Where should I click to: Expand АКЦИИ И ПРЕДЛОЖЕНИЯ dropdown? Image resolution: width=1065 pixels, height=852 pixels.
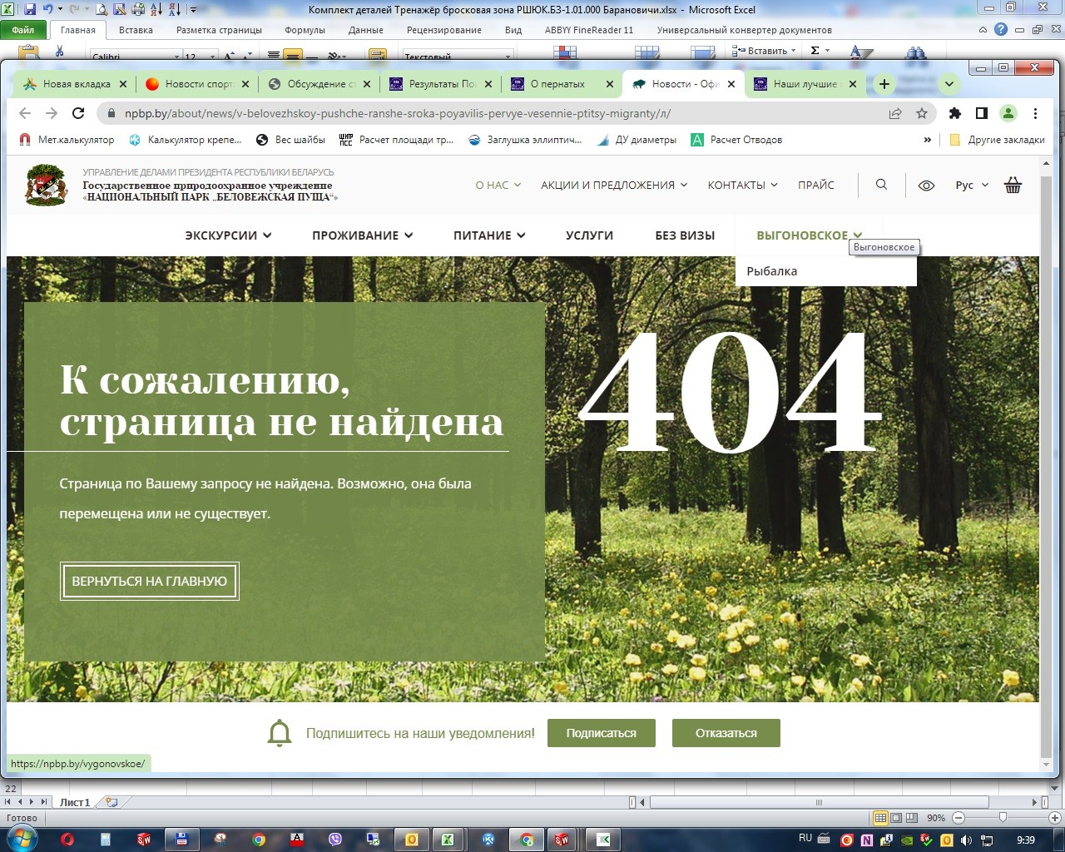pos(614,185)
